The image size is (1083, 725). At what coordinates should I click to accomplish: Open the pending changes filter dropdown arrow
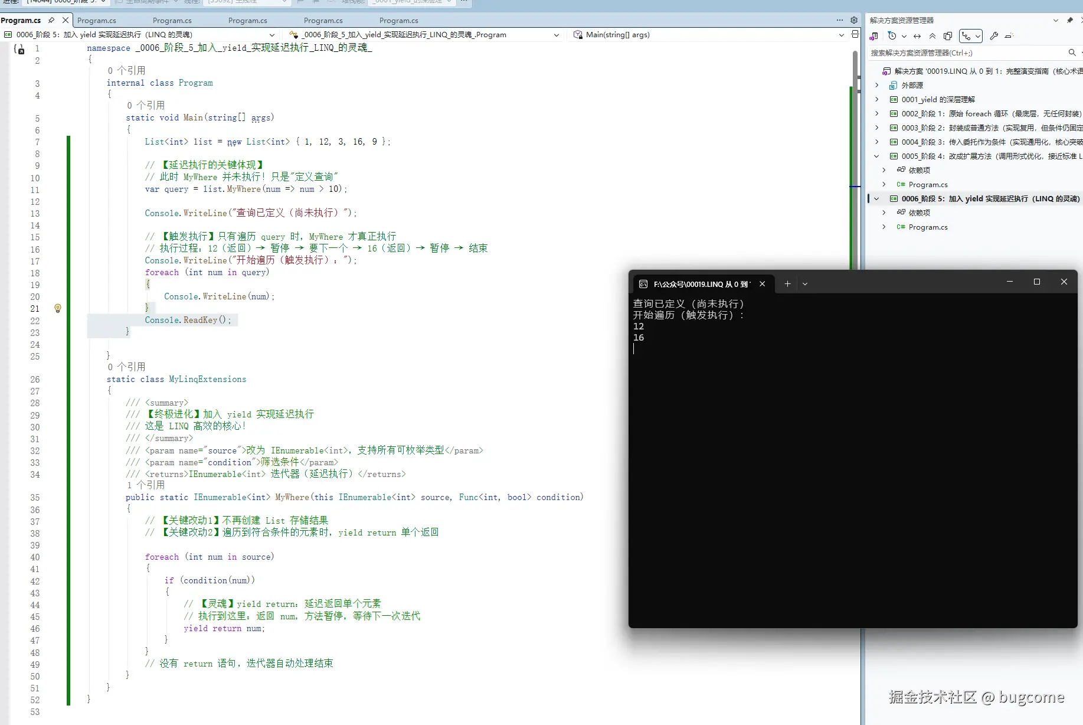tap(904, 36)
